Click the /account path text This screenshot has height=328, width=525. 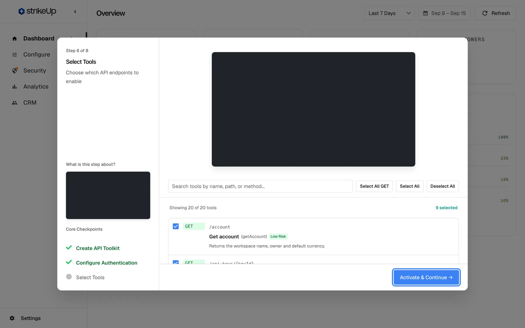pyautogui.click(x=220, y=227)
